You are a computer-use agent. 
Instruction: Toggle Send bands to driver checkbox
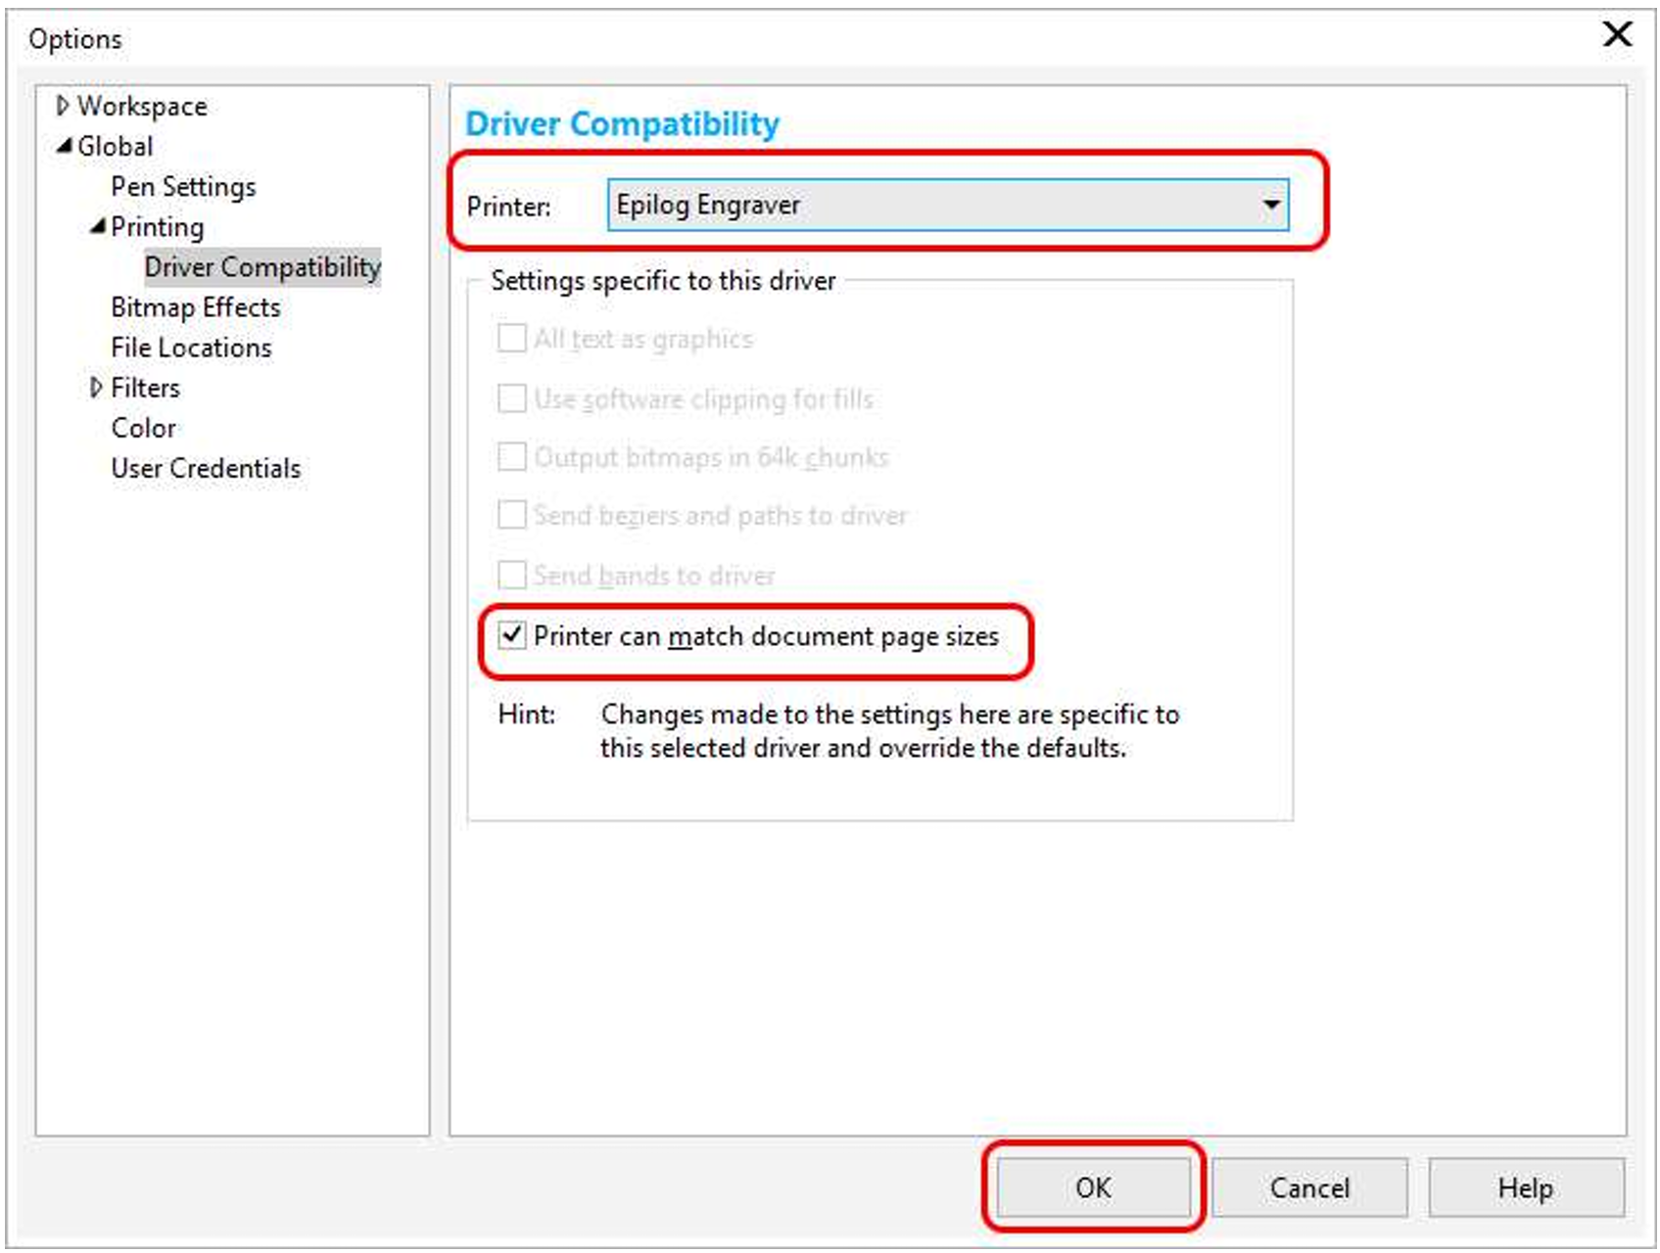(512, 575)
